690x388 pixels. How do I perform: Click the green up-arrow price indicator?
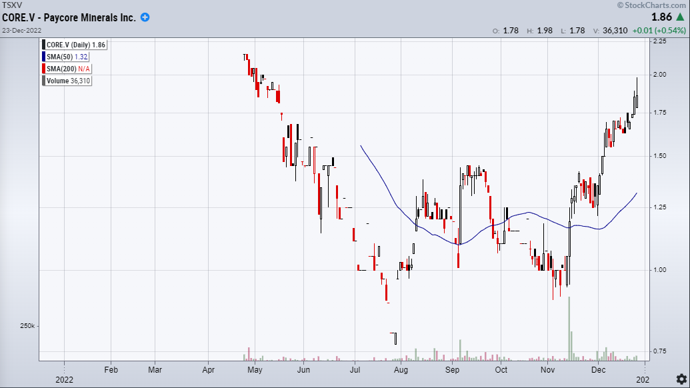(x=680, y=17)
